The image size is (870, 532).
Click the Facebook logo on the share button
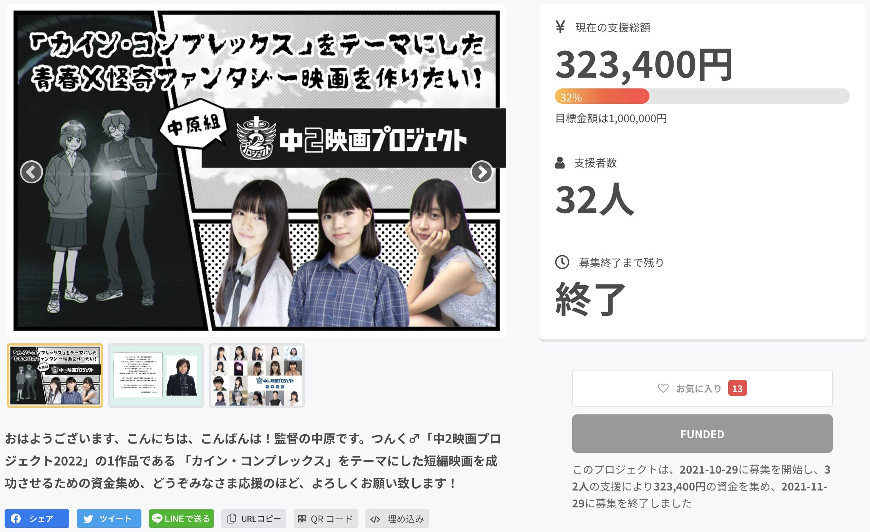point(16,519)
